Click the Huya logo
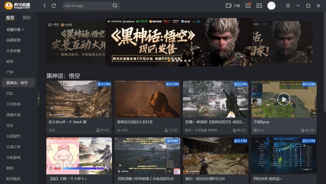 pyautogui.click(x=17, y=6)
